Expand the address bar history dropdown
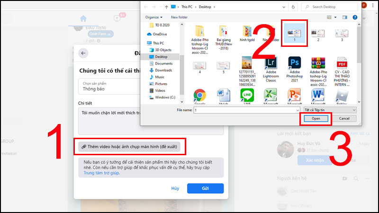 tap(284, 7)
